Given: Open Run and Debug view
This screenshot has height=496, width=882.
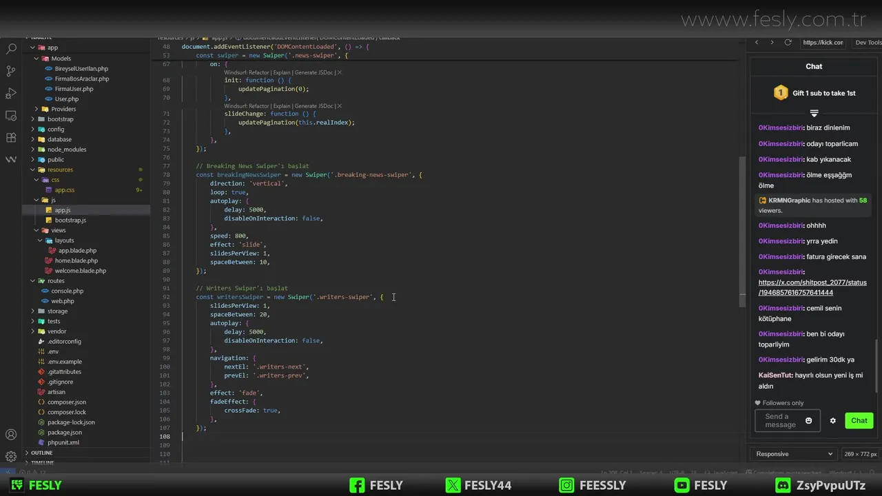Looking at the screenshot, I should click(x=11, y=93).
